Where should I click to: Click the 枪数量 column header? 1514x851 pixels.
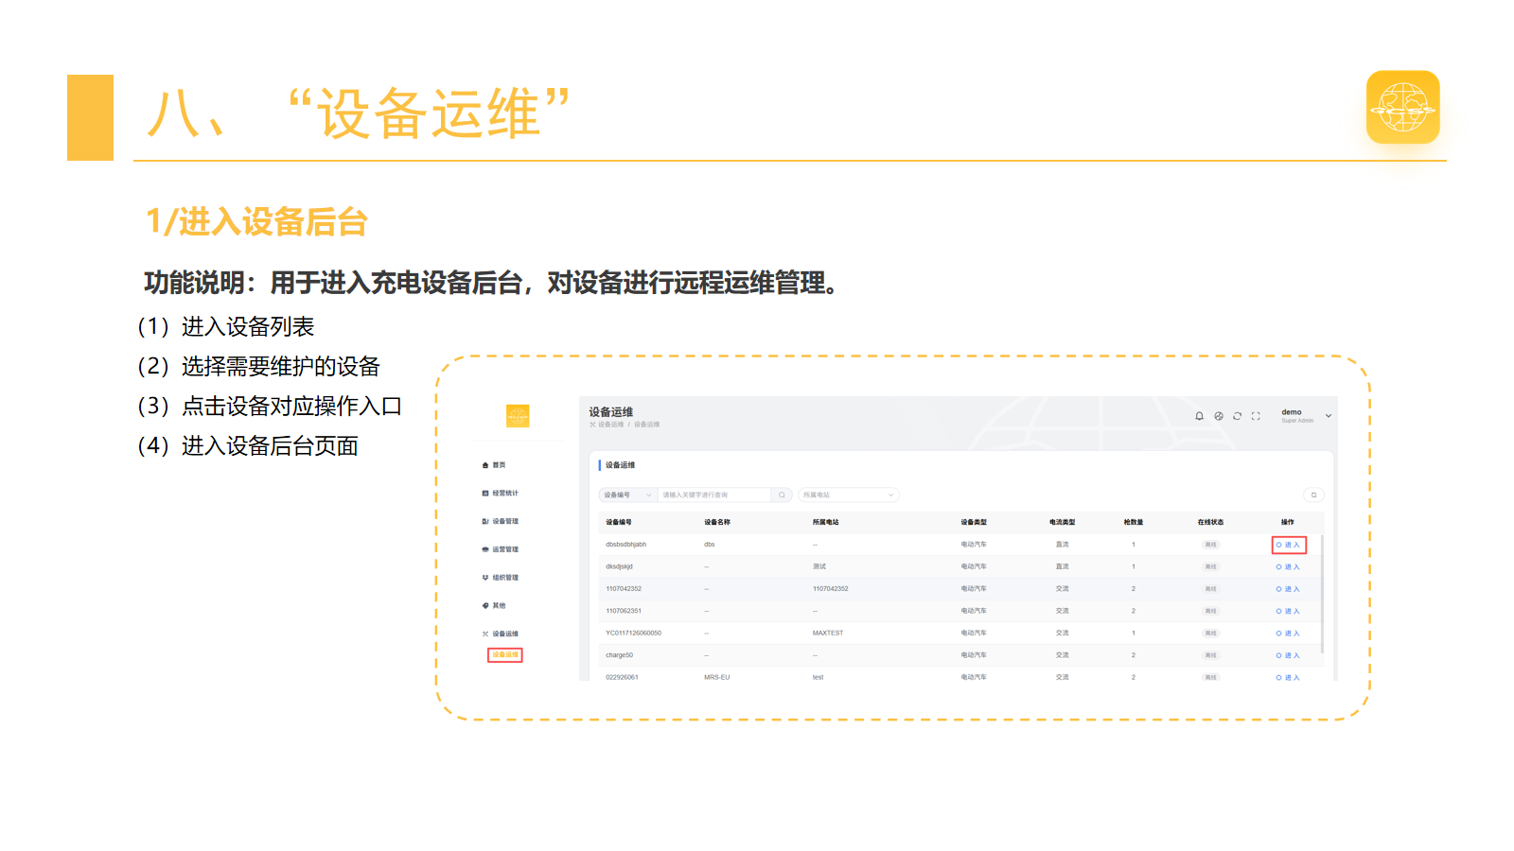1134,522
